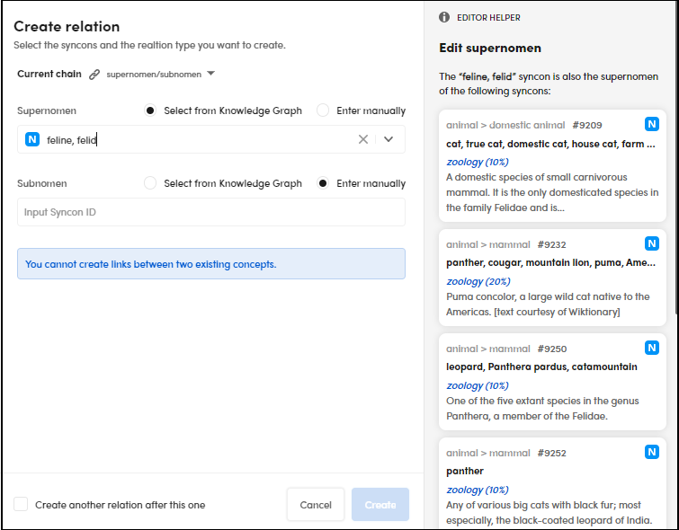
Task: Open the supernomen/subnomen chain dropdown
Action: coord(210,74)
